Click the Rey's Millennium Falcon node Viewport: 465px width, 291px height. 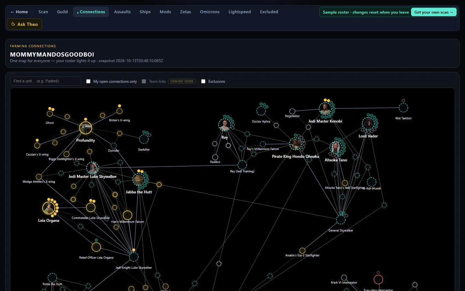pyautogui.click(x=263, y=144)
